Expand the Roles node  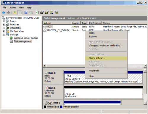4,21
